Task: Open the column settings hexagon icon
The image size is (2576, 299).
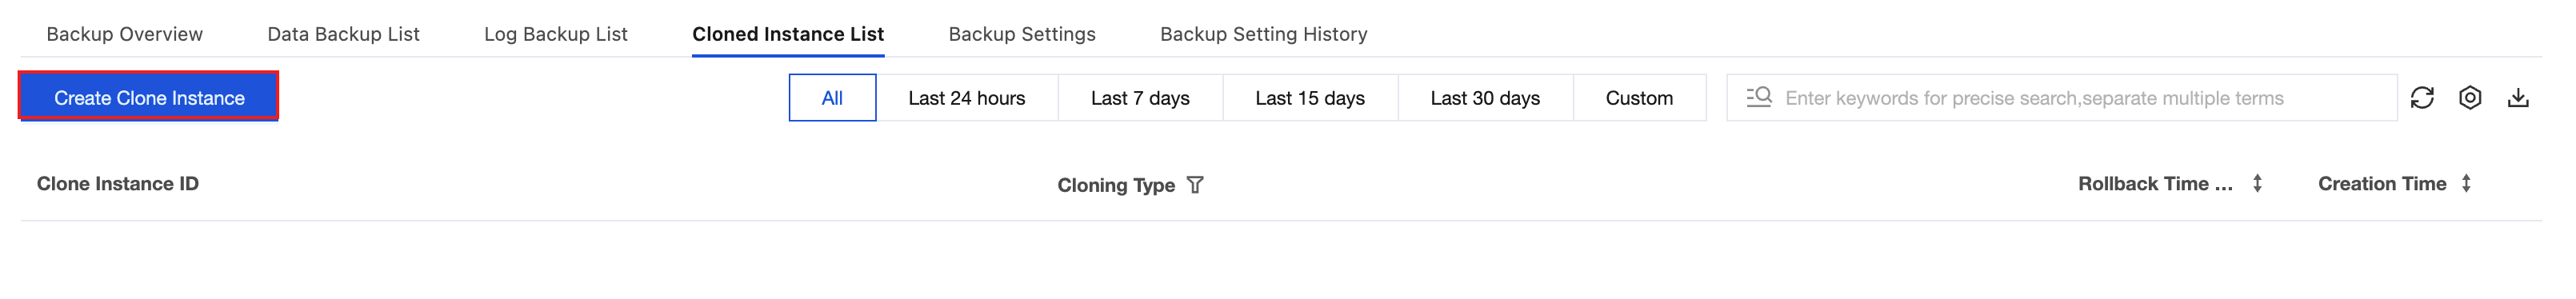Action: [2470, 97]
